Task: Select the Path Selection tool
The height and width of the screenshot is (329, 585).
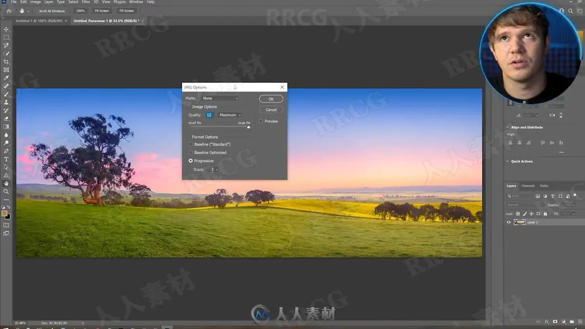Action: 6,167
